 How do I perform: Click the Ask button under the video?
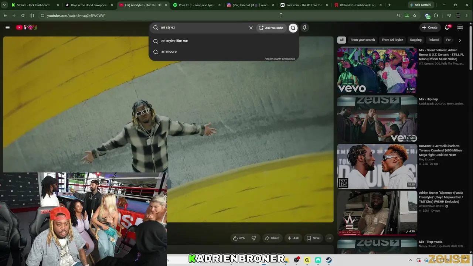tap(293, 238)
